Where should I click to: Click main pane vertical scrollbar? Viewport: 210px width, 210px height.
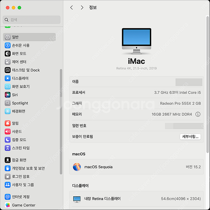tap(208, 85)
